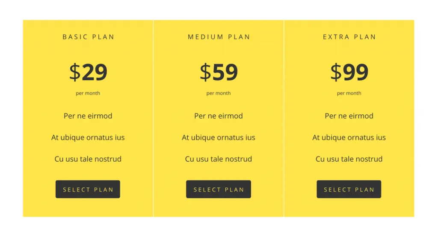This screenshot has width=438, height=232.
Task: Click the Medium Plan heading
Action: [x=219, y=37]
